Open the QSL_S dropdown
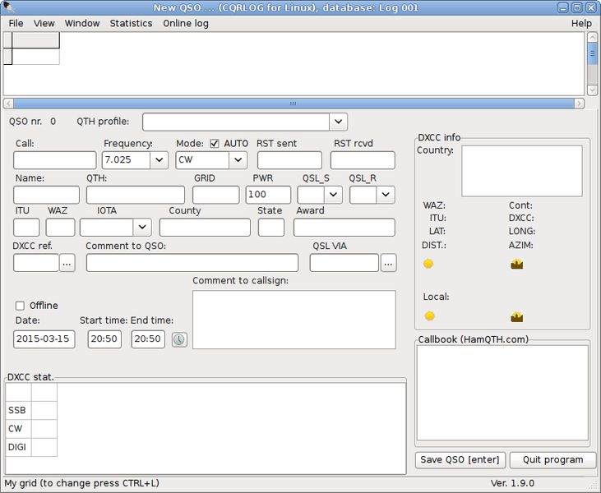The width and height of the screenshot is (601, 493). pos(334,195)
